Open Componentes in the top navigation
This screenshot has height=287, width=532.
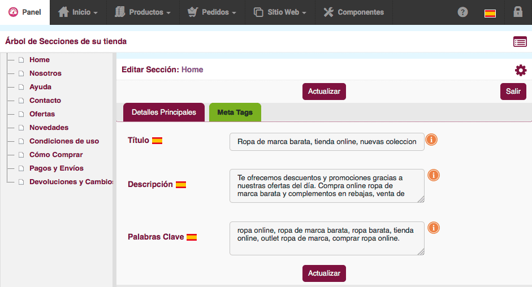pyautogui.click(x=354, y=12)
